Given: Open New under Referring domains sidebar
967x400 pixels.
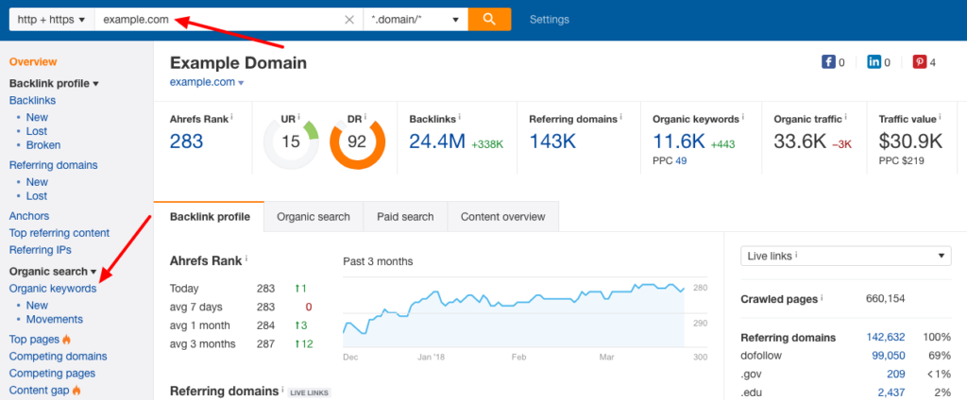Looking at the screenshot, I should [37, 182].
